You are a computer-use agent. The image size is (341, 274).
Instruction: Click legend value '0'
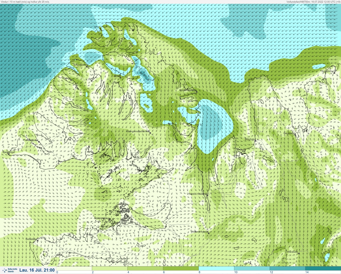tap(57, 272)
